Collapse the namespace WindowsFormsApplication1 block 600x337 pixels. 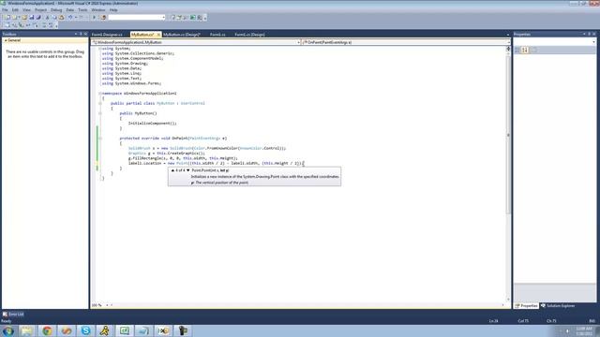(100, 94)
